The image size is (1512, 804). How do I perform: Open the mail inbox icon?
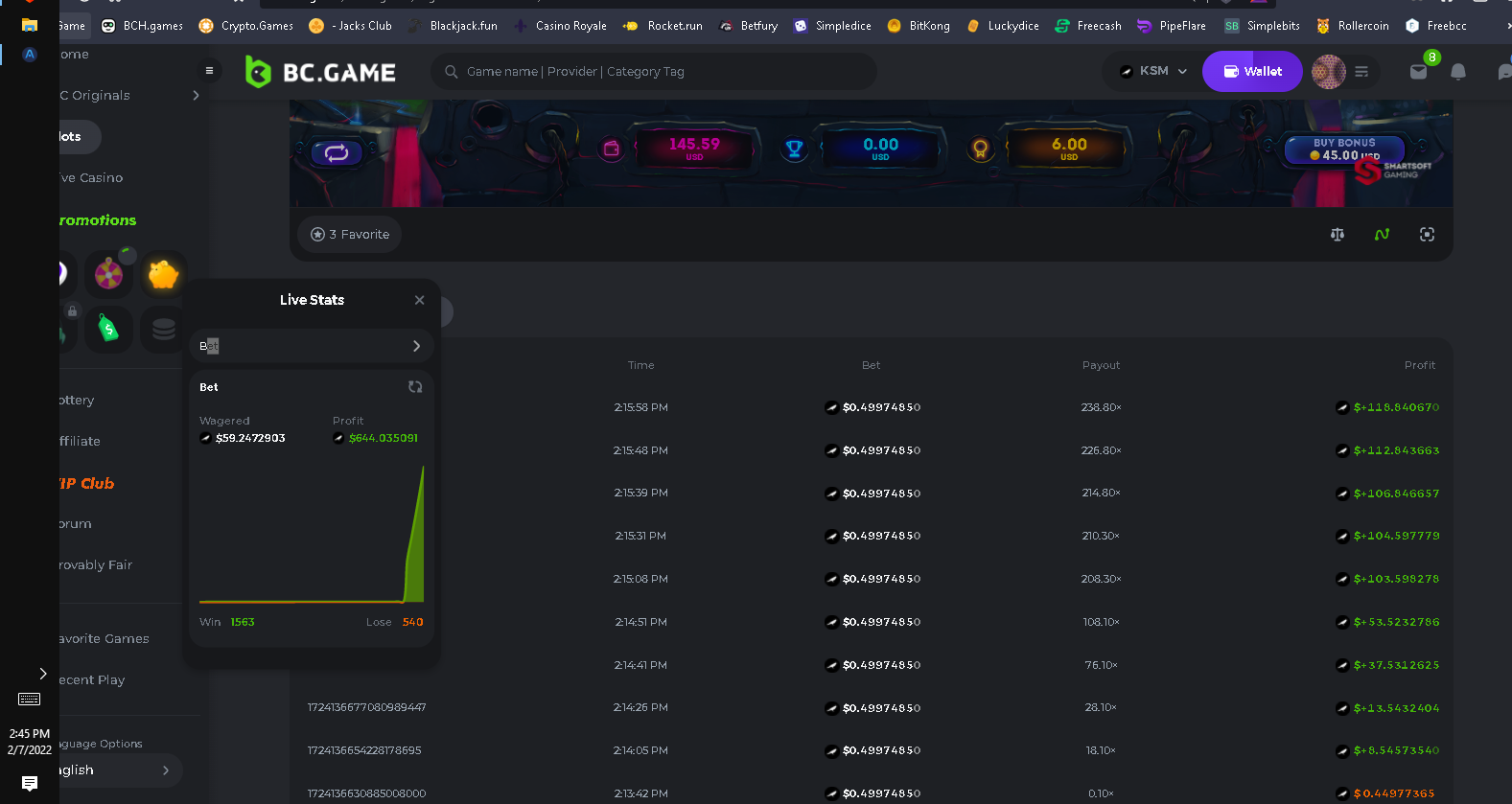tap(1418, 72)
